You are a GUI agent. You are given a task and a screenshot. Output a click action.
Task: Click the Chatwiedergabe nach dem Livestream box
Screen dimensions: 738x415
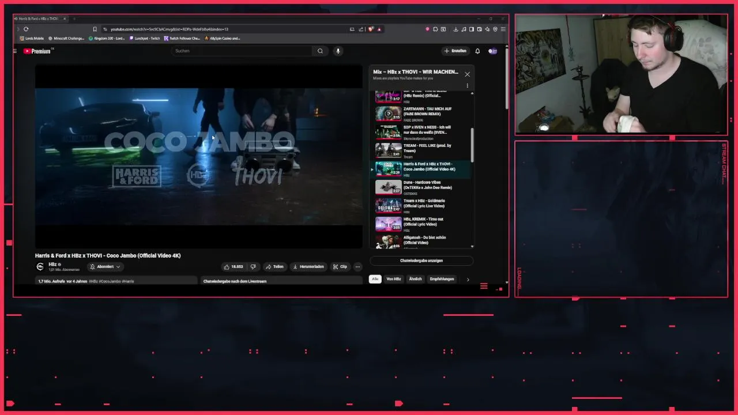[283, 281]
